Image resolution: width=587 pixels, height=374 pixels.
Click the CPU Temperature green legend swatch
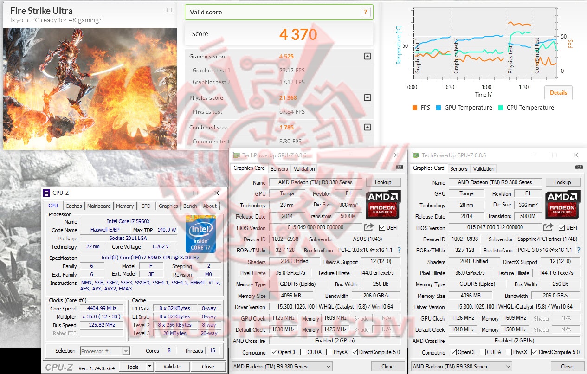[x=500, y=108]
